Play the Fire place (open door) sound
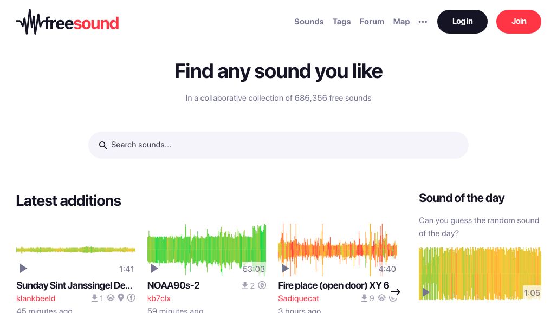The width and height of the screenshot is (557, 313). pyautogui.click(x=285, y=268)
